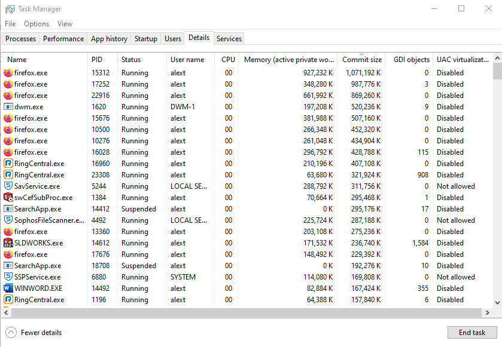
Task: Click PID value 1620
Action: click(x=99, y=107)
